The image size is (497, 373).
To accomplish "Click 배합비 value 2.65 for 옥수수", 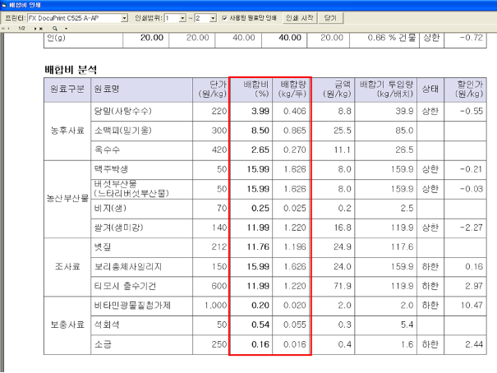I will 260,150.
